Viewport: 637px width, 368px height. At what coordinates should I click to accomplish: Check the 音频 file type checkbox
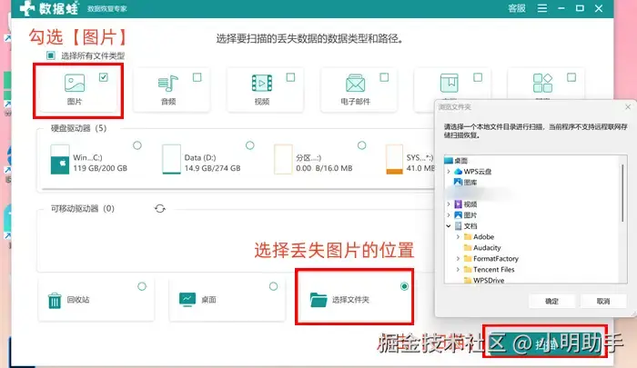click(197, 77)
